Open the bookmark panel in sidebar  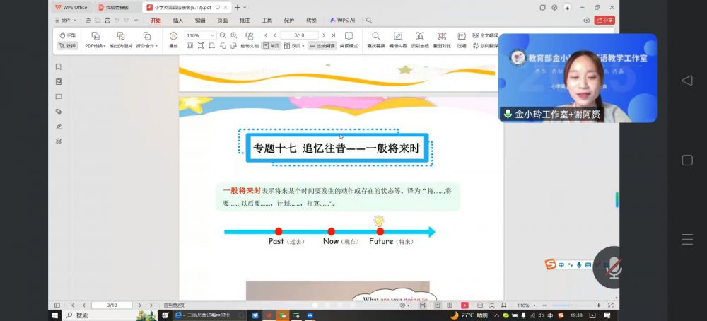[59, 67]
